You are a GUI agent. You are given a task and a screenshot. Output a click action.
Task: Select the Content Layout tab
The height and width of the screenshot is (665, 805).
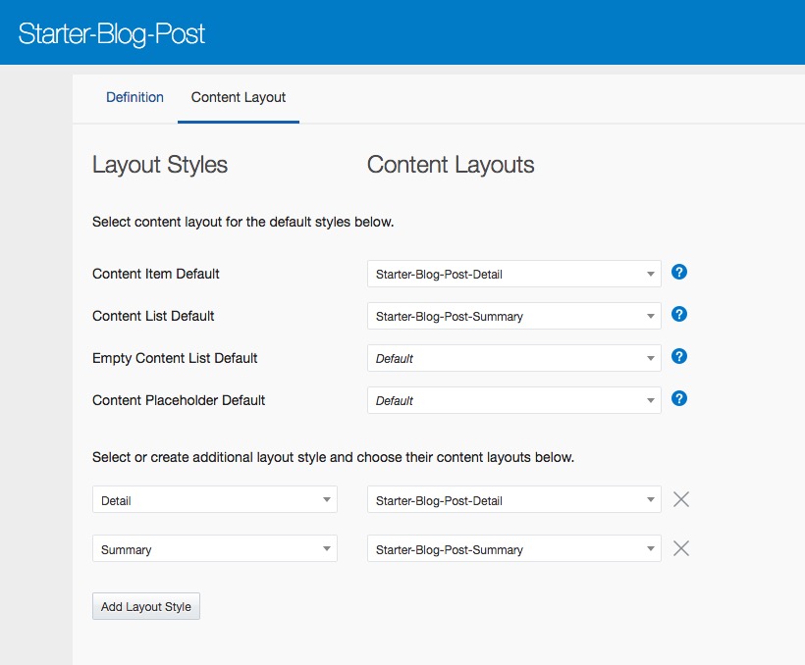point(239,97)
